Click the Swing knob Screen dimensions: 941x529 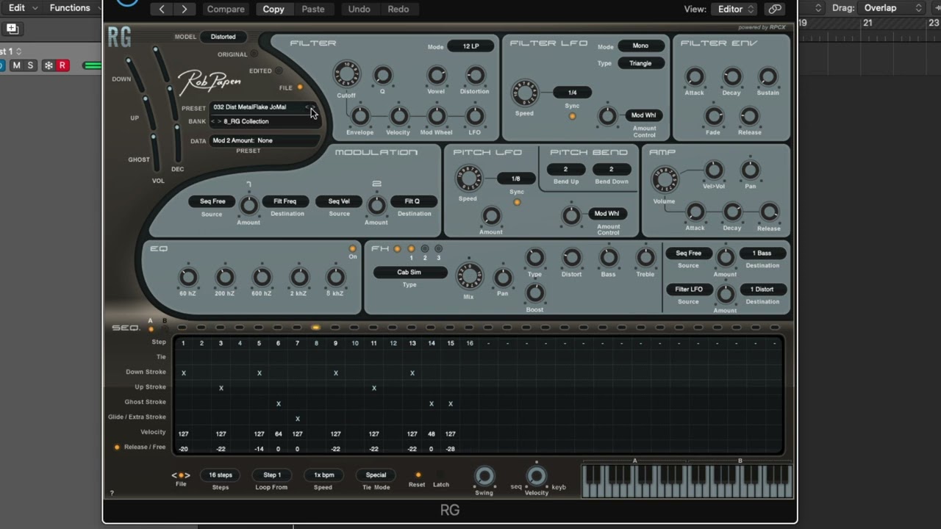click(x=484, y=476)
